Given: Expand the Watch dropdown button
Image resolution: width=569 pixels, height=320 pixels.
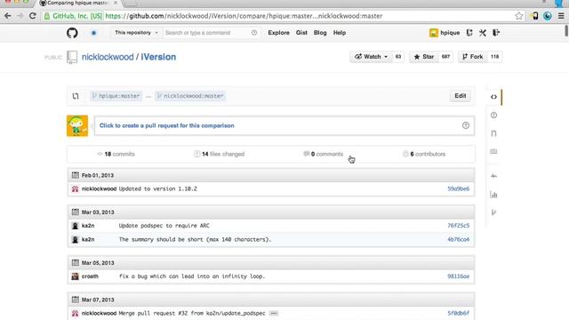Looking at the screenshot, I should click(371, 57).
